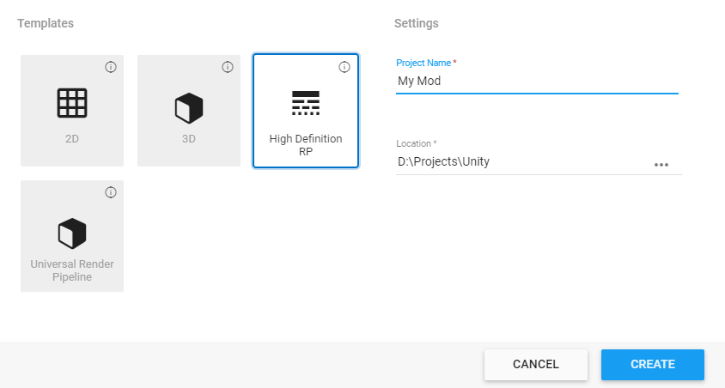Click the "High Definition RP" card text
Viewport: 725px width, 388px height.
tap(306, 144)
